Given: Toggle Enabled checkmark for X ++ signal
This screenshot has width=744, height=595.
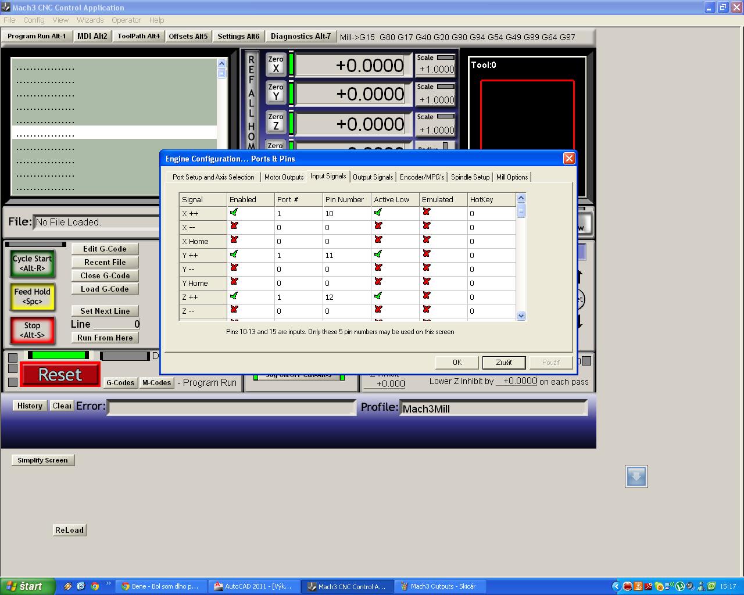Looking at the screenshot, I should click(x=234, y=213).
